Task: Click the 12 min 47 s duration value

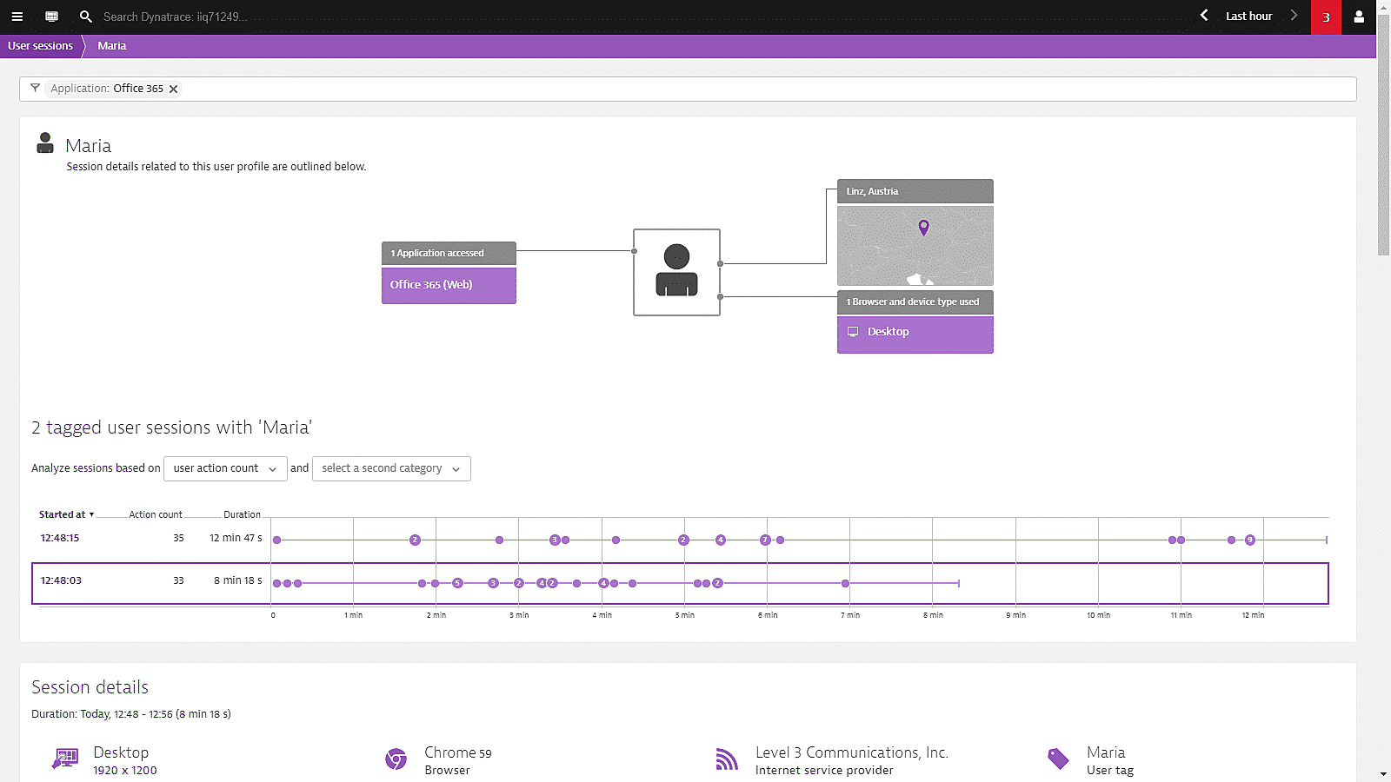Action: click(236, 538)
